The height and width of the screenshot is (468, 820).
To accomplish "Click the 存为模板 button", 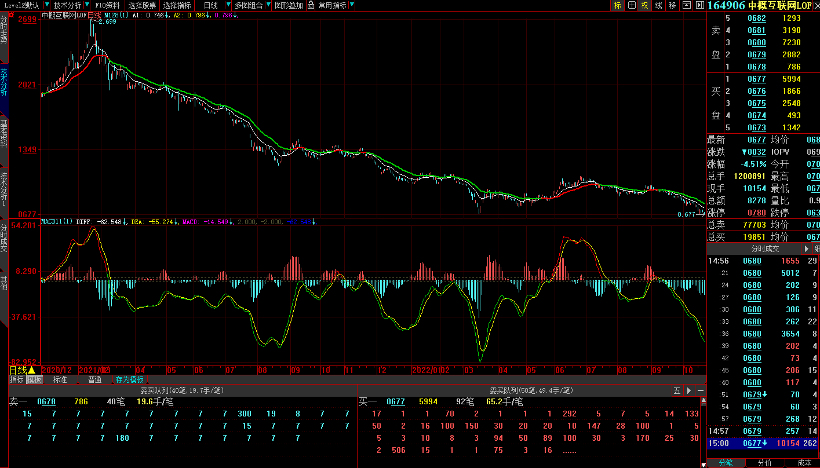I will coord(129,380).
